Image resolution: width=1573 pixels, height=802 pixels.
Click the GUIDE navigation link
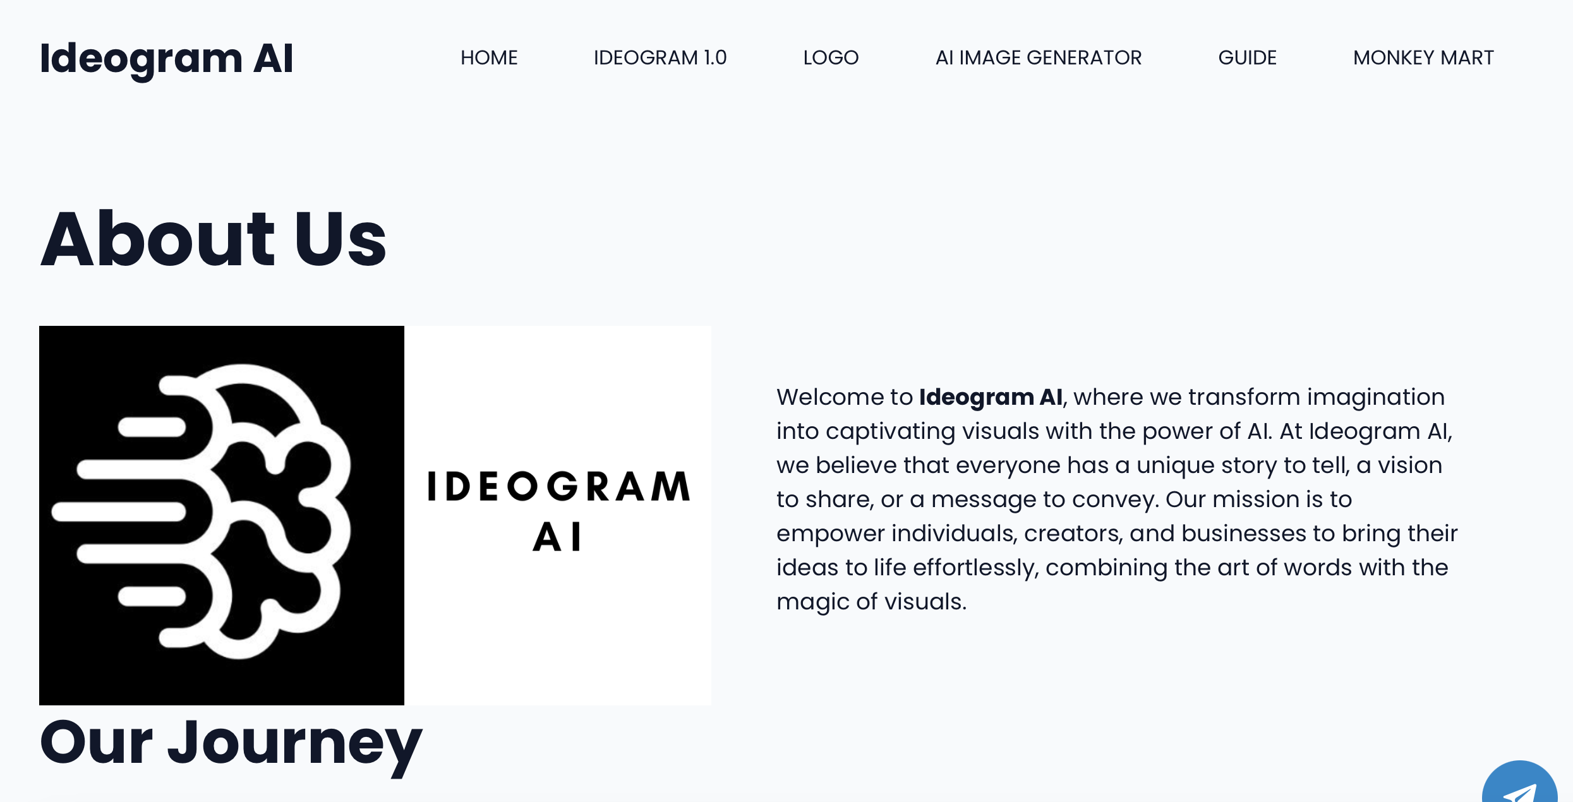tap(1247, 57)
